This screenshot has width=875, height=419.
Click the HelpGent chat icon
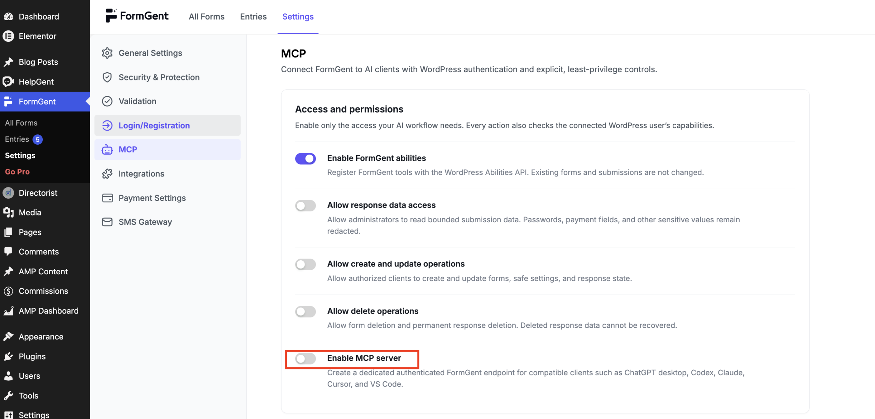pos(9,82)
